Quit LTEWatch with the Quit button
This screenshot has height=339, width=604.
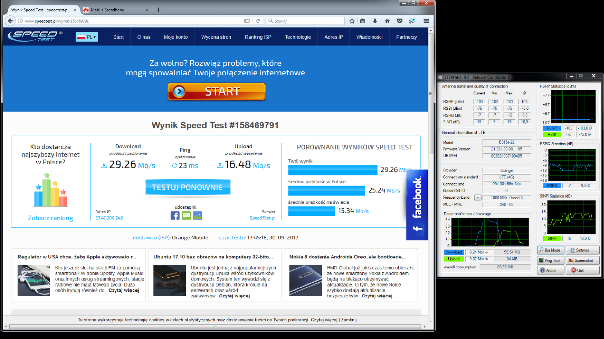583,270
